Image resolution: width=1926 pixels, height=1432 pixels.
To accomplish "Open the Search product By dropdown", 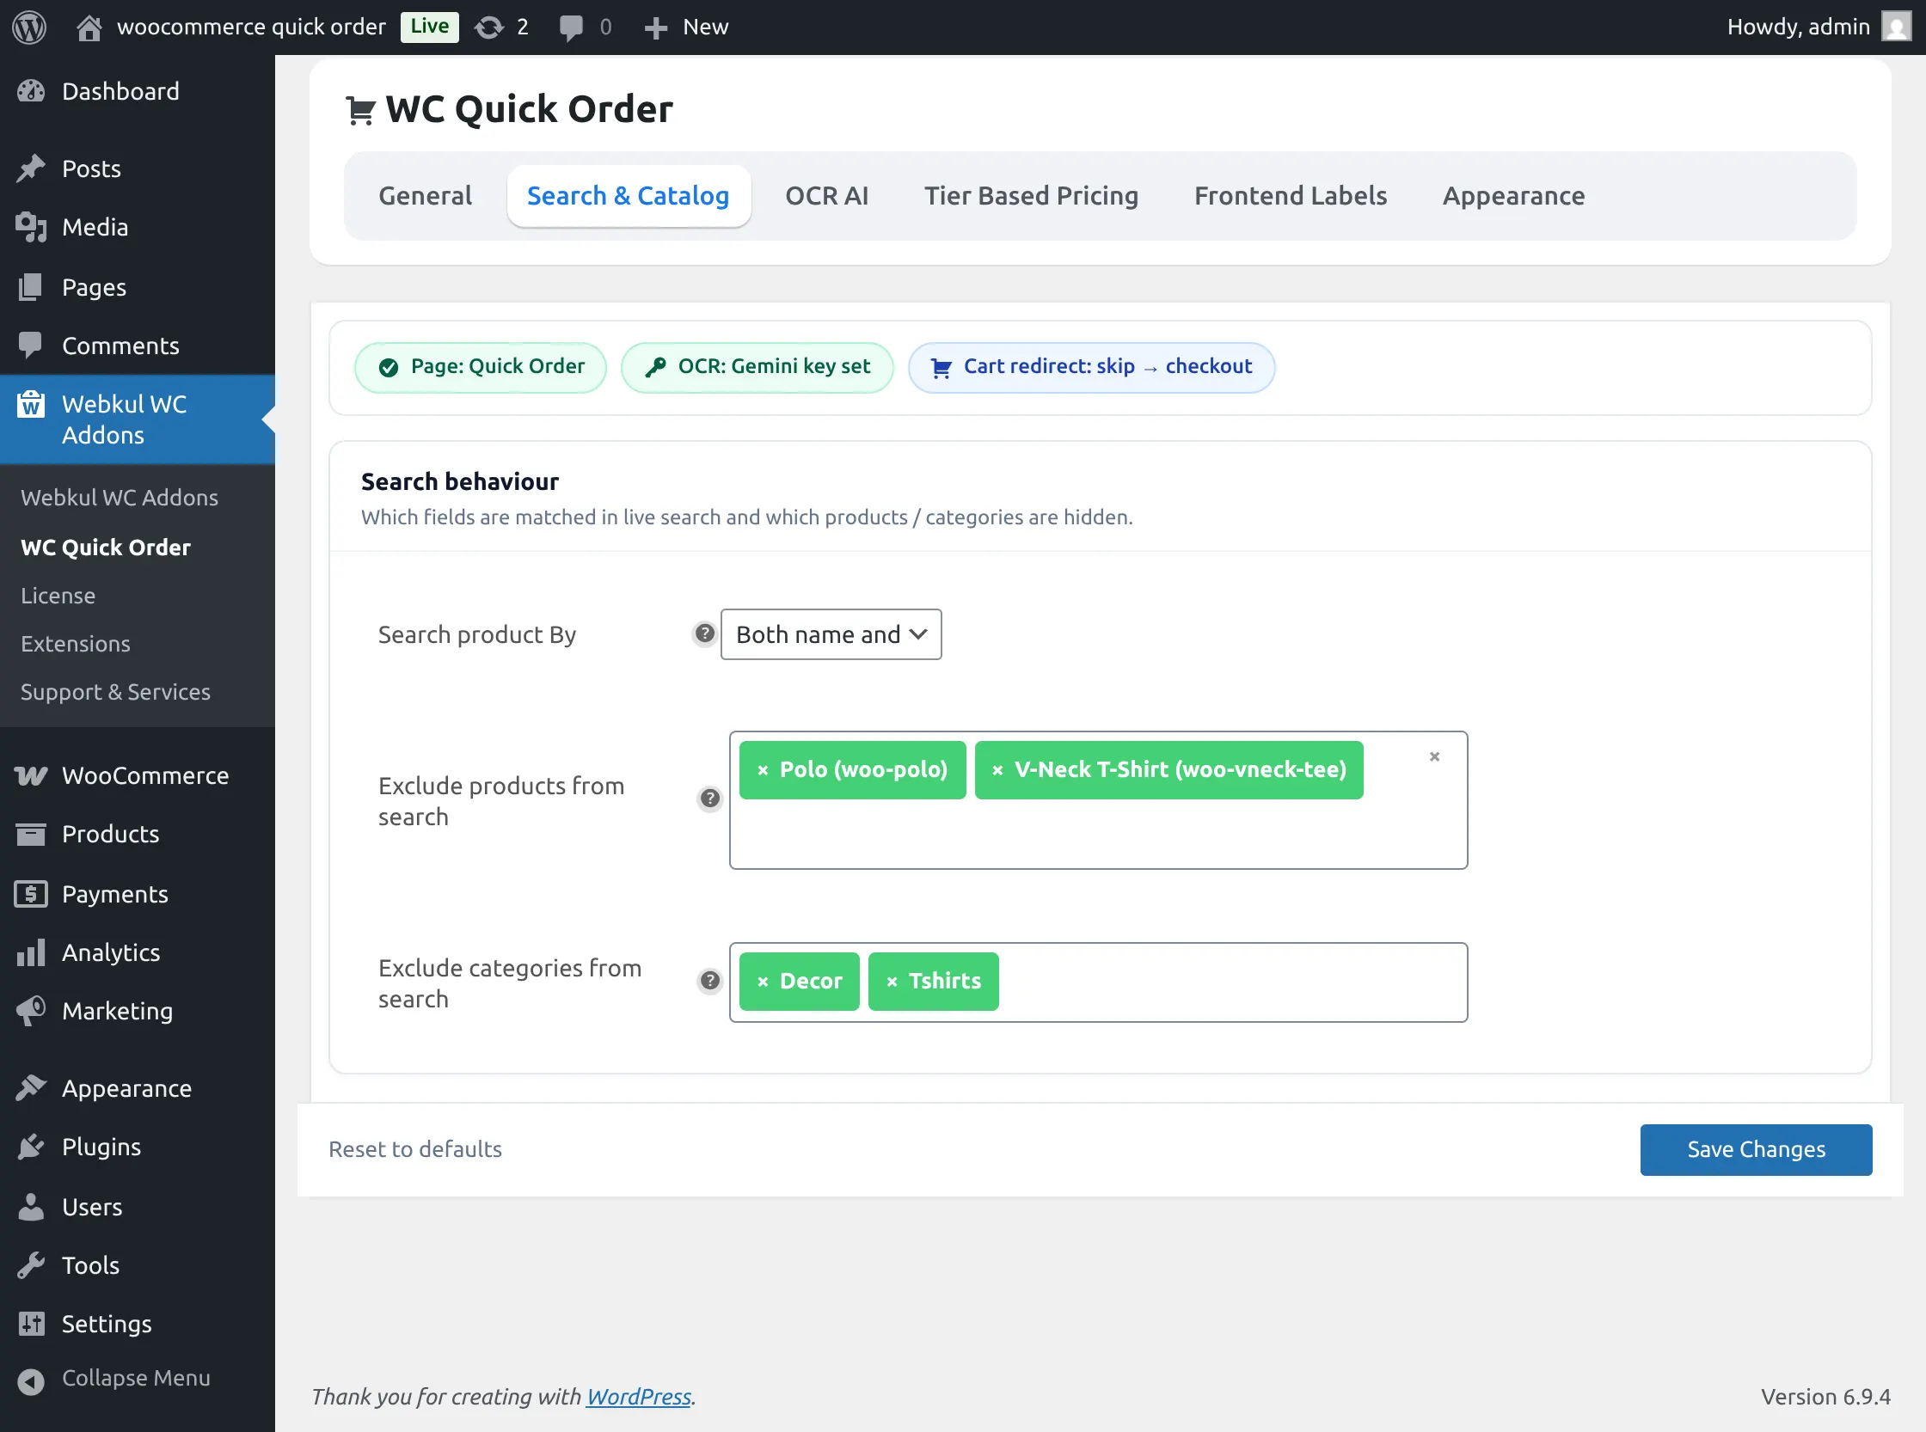I will point(831,634).
